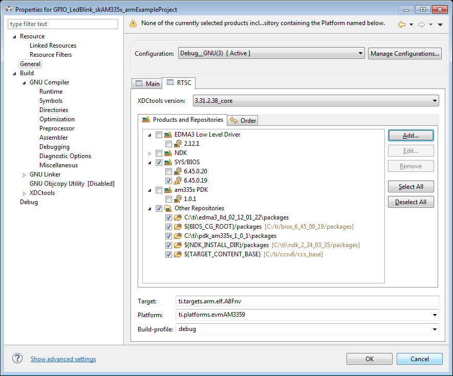This screenshot has width=453, height=376.
Task: Click the back navigation arrow icon
Action: (402, 25)
